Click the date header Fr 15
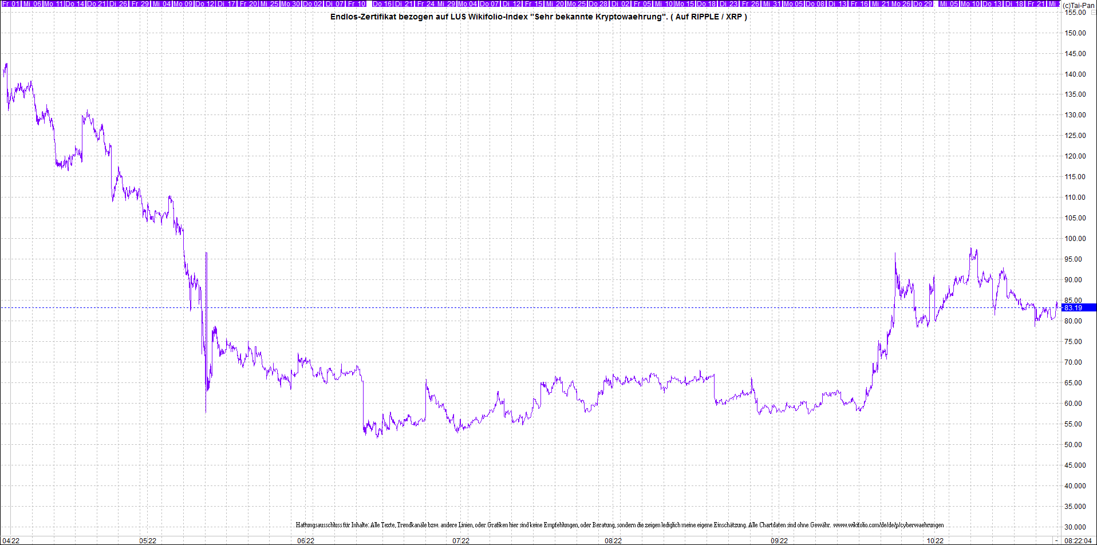Viewport: 1097px width, 545px height. pos(534,3)
